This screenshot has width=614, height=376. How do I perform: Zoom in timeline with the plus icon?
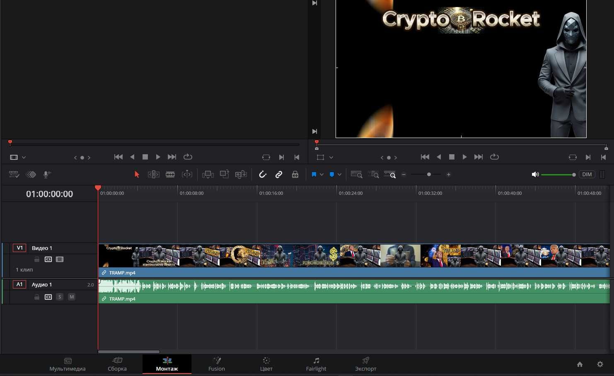[449, 175]
